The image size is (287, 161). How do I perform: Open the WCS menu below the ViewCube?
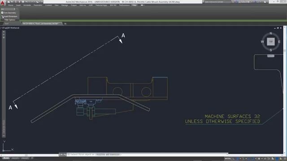271,55
